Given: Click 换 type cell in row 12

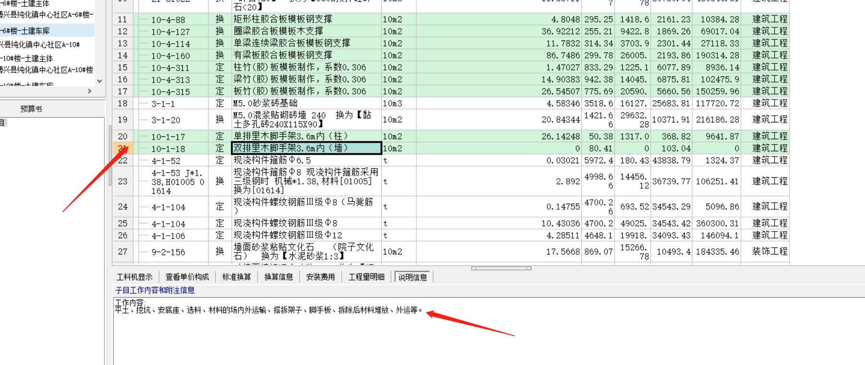Looking at the screenshot, I should click(220, 32).
